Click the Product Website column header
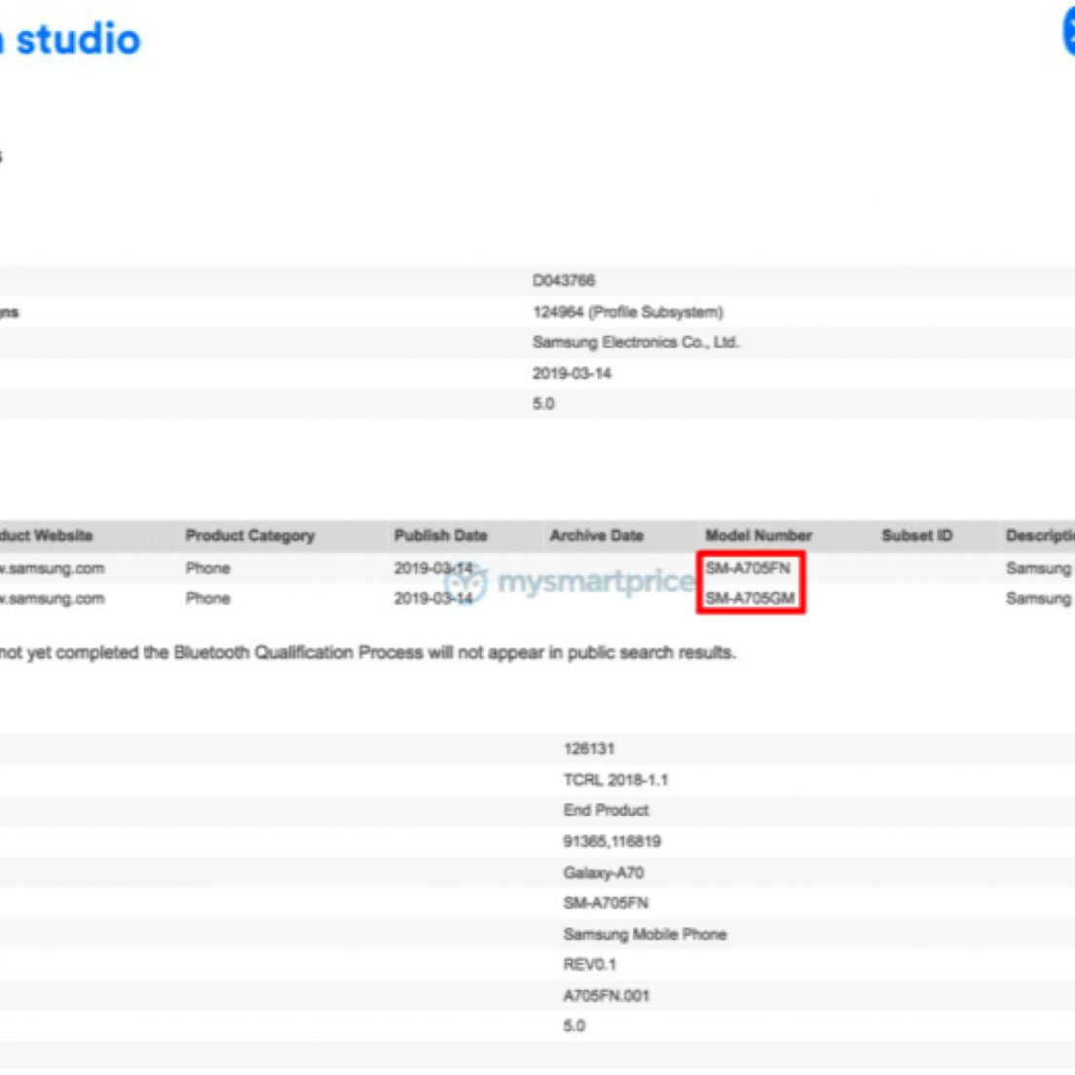The image size is (1075, 1075). pyautogui.click(x=47, y=536)
